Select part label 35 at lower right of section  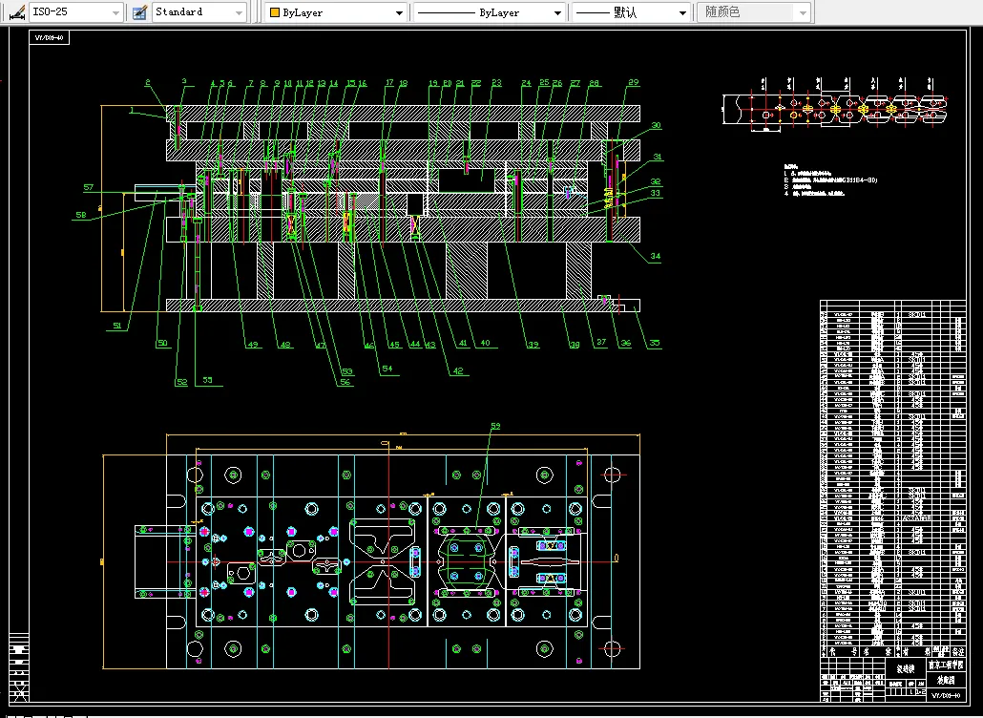pyautogui.click(x=654, y=344)
